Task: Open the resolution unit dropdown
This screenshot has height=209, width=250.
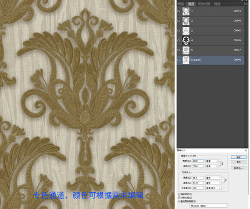Action: tap(213, 188)
